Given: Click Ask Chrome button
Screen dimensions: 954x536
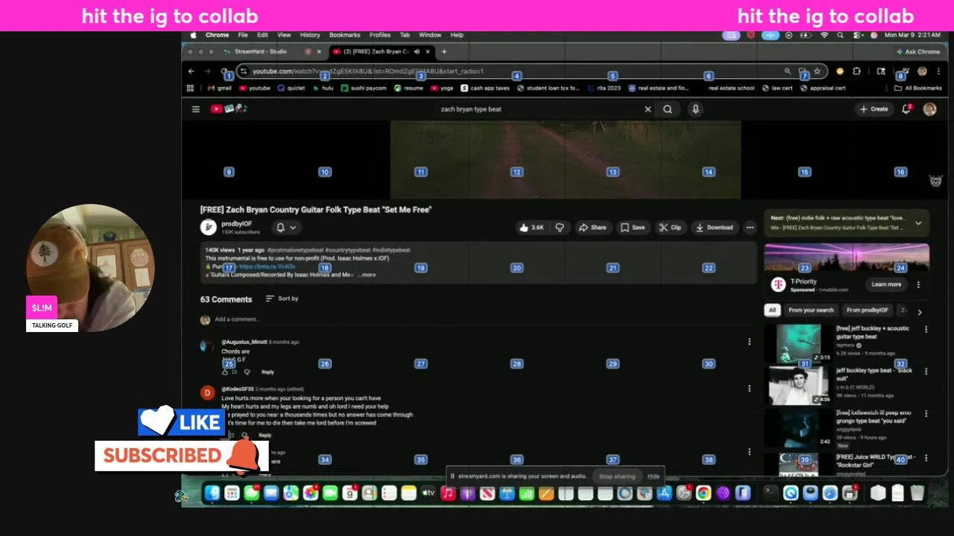Looking at the screenshot, I should (x=918, y=51).
